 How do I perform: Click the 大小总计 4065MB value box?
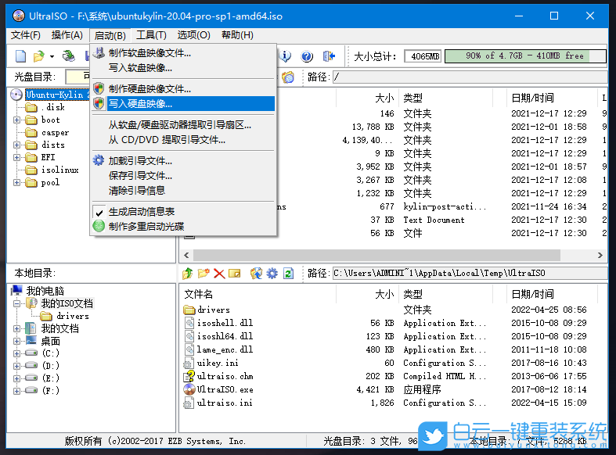[423, 56]
